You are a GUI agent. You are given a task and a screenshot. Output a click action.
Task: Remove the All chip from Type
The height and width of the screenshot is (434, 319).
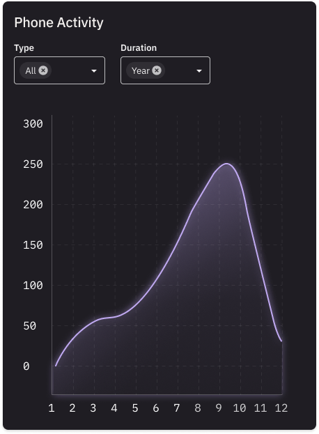pos(43,70)
